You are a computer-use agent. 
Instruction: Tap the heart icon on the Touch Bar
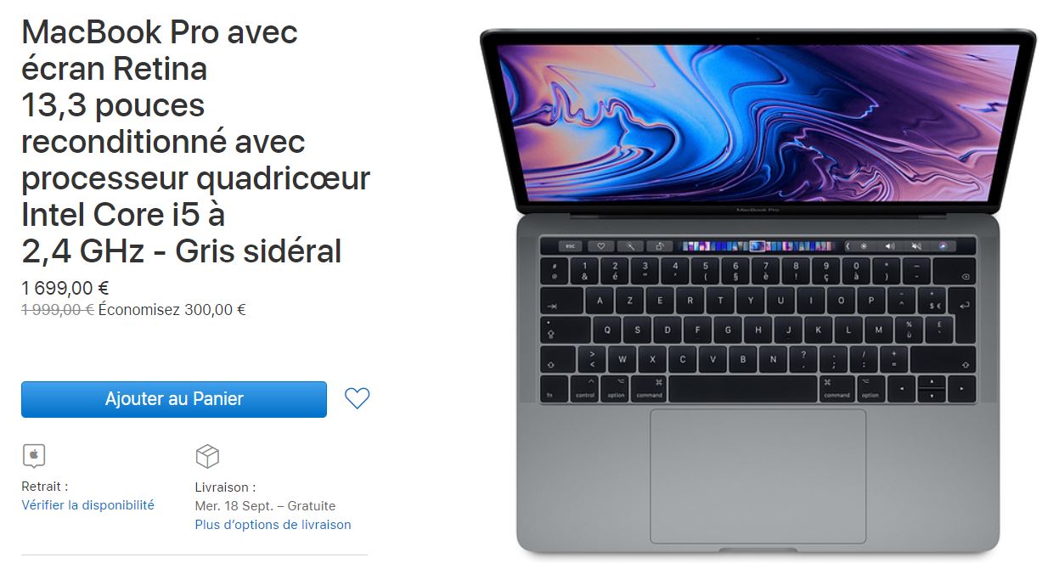(601, 246)
